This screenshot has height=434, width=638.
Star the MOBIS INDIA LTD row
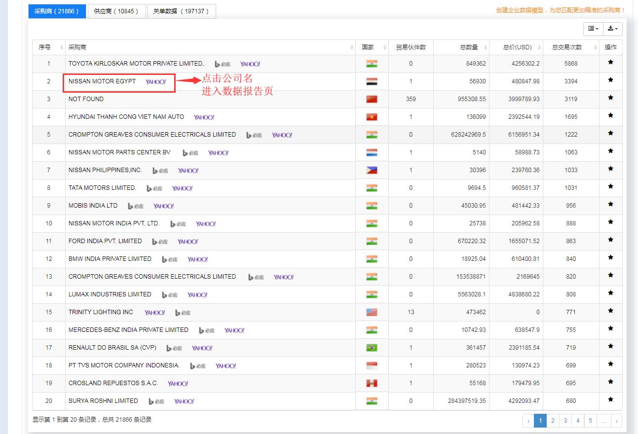pyautogui.click(x=610, y=204)
